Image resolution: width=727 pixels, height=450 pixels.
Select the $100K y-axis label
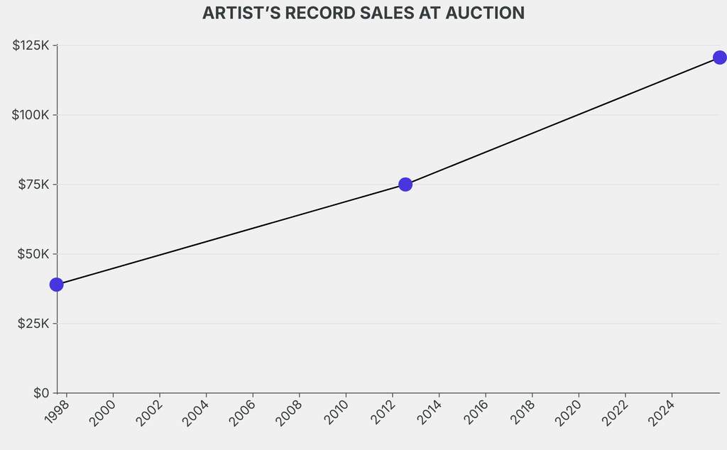[x=31, y=115]
